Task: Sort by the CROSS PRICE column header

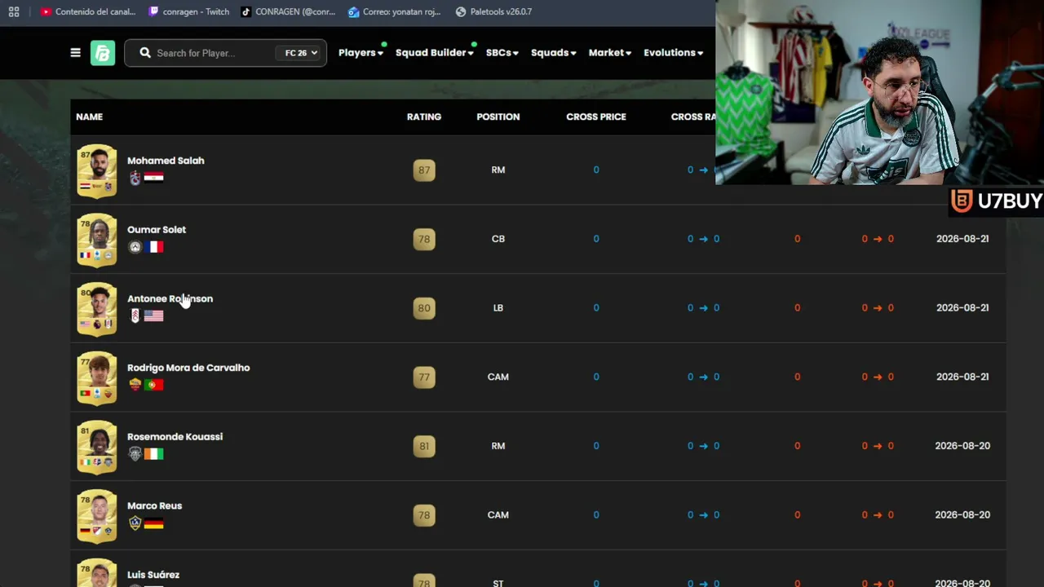Action: [x=596, y=117]
